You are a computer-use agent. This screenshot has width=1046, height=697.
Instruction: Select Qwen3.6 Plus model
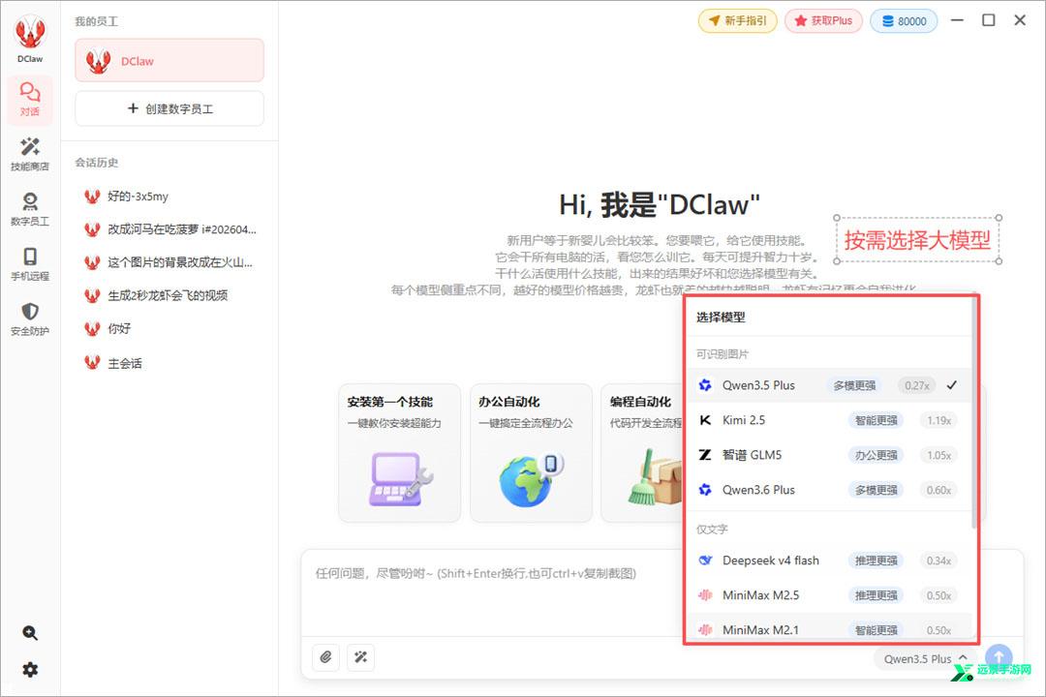click(828, 490)
